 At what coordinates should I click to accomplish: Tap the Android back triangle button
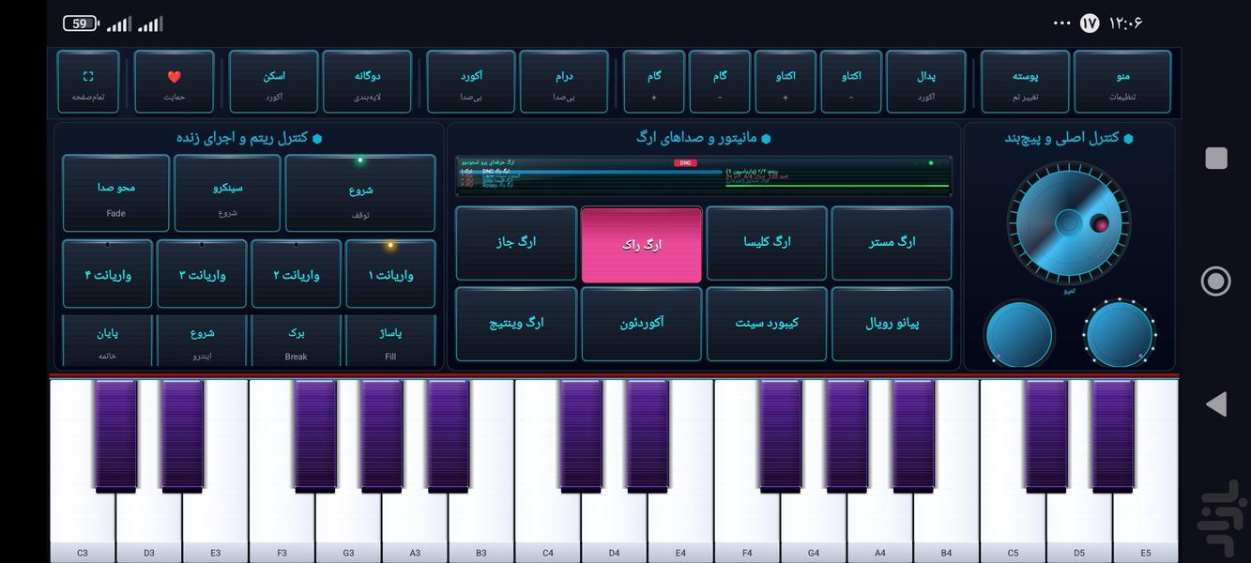point(1216,404)
